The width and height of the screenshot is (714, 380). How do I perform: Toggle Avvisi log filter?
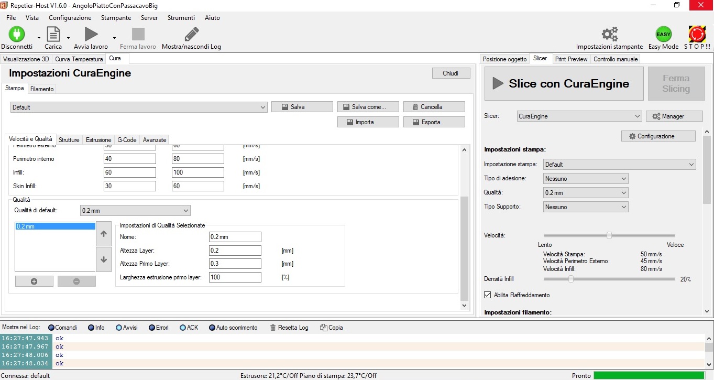point(119,328)
